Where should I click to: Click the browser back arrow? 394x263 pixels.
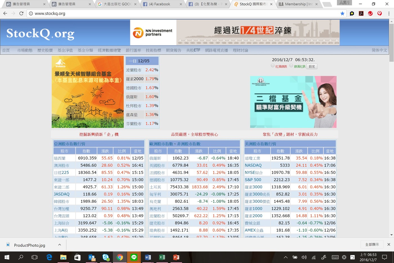click(5, 13)
